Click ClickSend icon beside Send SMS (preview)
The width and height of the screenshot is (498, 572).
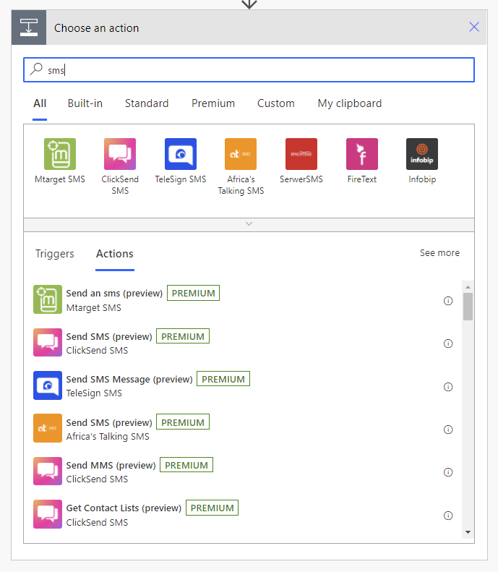click(48, 342)
